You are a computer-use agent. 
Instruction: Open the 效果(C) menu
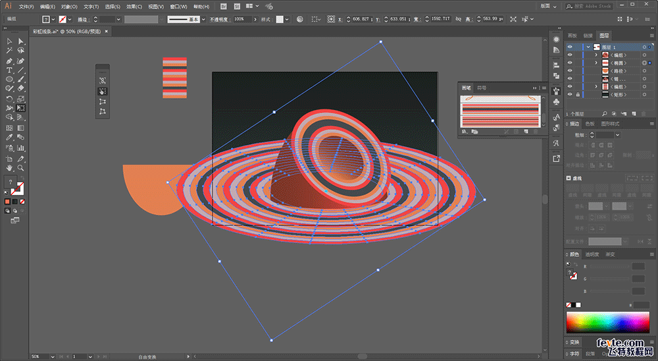134,7
